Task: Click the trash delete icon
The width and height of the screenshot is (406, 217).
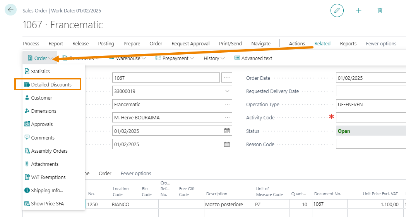Action: 380,10
